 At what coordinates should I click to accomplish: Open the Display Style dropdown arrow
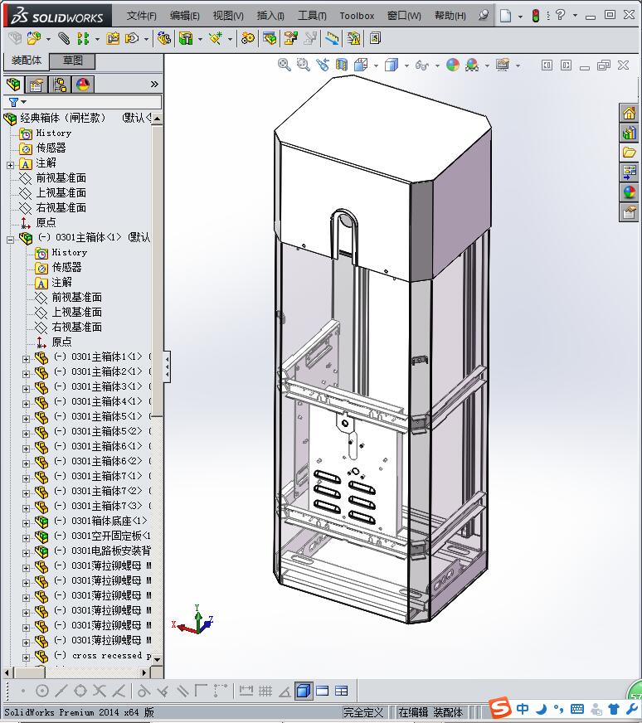point(406,66)
